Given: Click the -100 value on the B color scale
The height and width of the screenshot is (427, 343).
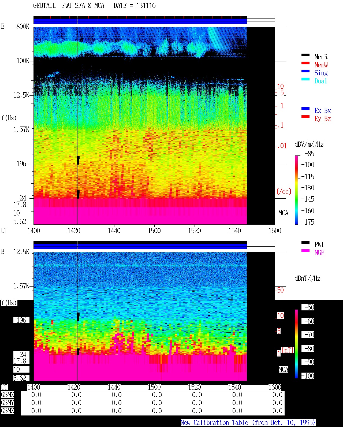Looking at the screenshot, I should [308, 376].
